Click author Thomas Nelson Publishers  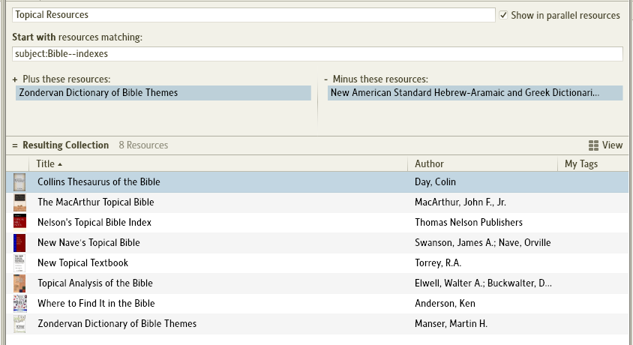click(469, 222)
